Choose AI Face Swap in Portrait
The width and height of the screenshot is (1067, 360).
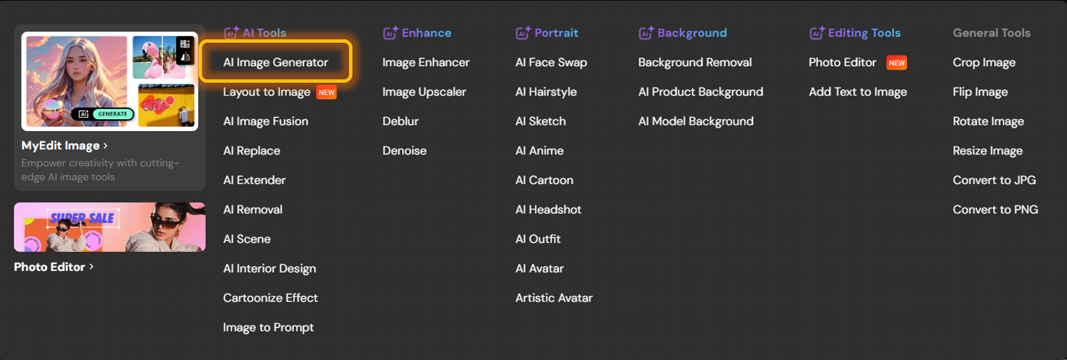pyautogui.click(x=551, y=62)
